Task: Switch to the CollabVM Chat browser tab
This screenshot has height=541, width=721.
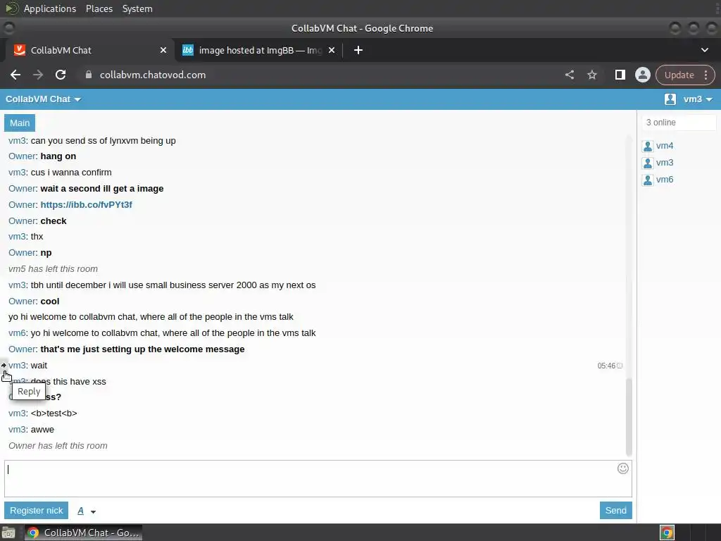Action: [89, 50]
